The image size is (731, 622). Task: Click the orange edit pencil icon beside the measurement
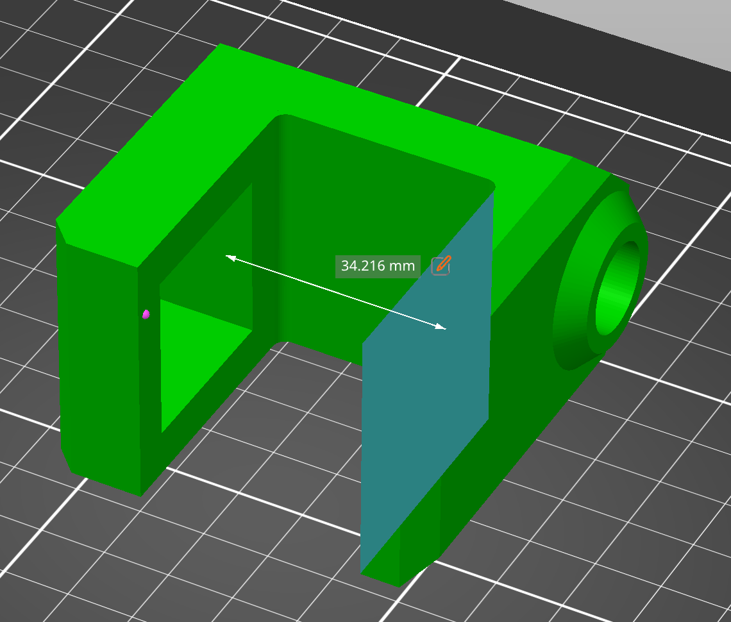click(x=441, y=265)
